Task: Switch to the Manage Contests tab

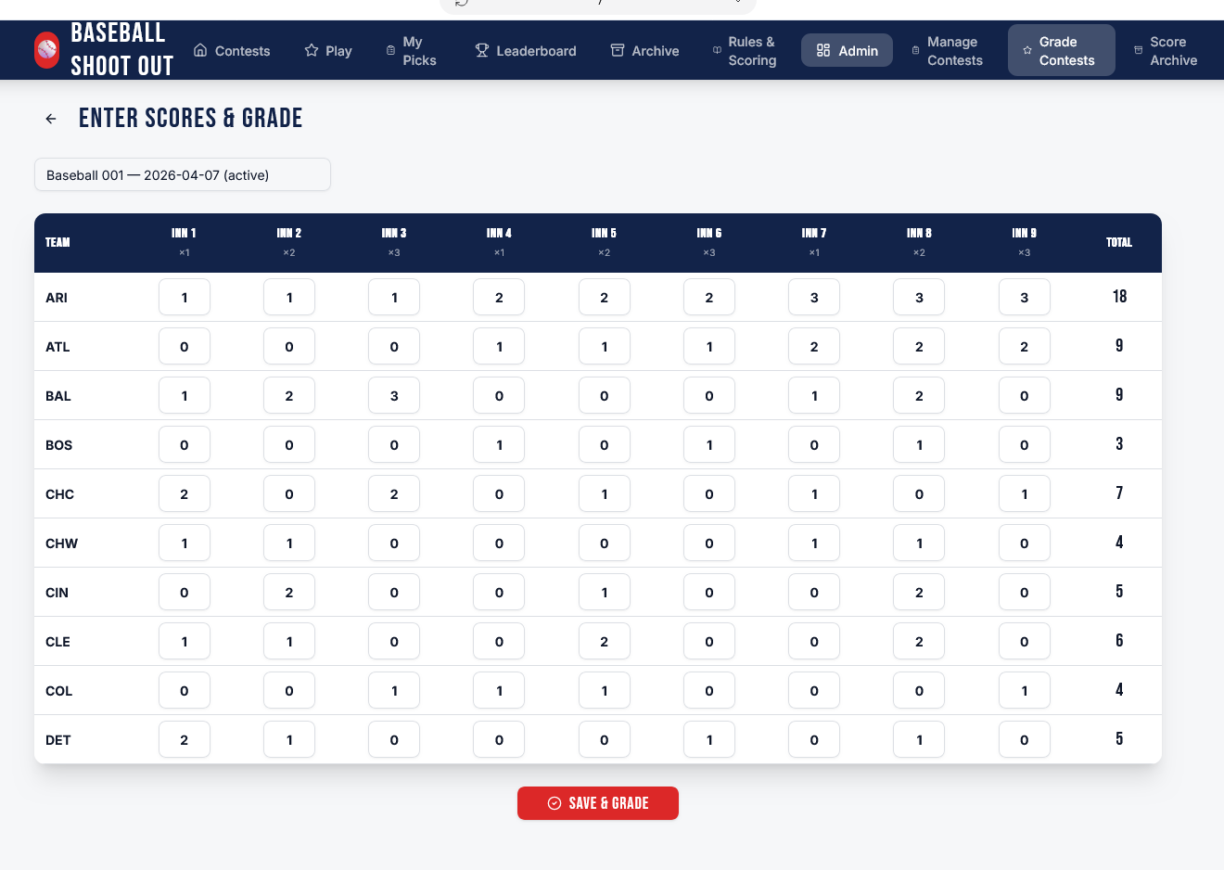Action: click(954, 51)
